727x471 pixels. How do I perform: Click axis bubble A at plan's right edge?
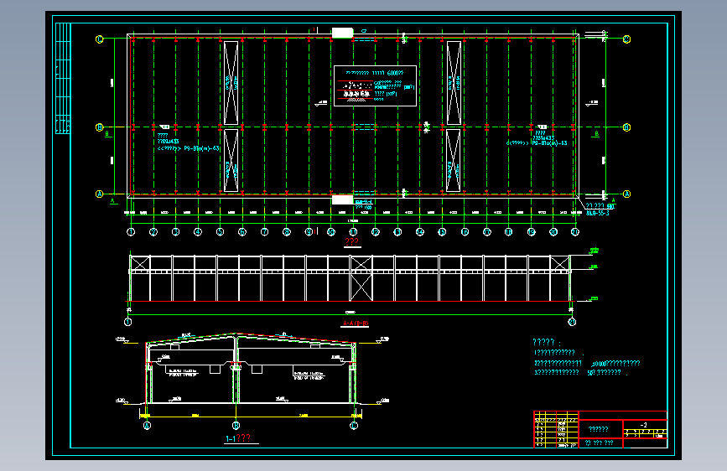coord(626,194)
